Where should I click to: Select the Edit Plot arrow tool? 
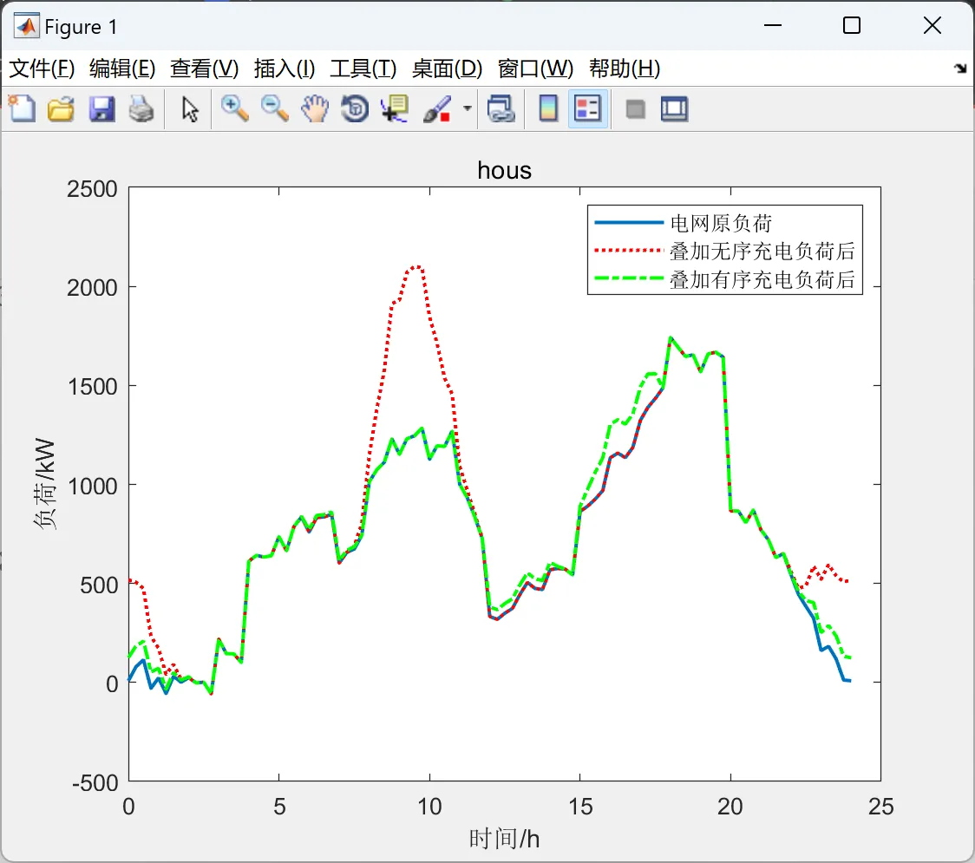(x=190, y=108)
